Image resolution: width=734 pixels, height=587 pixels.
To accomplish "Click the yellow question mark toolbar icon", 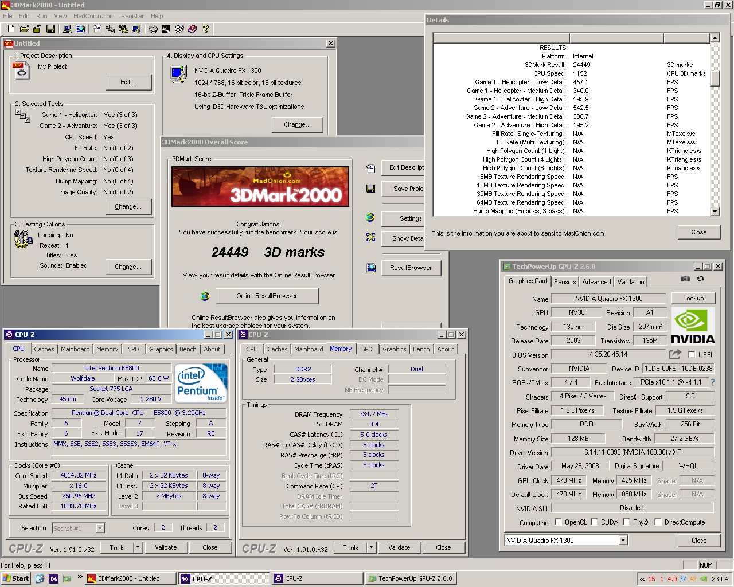I will tap(205, 29).
